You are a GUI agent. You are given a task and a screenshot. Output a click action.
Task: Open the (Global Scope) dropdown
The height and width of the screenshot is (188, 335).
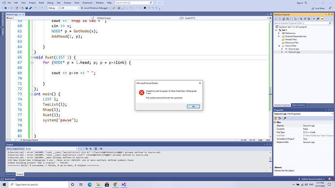(x=137, y=18)
